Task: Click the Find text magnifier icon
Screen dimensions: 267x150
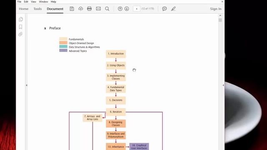Action: click(x=107, y=9)
